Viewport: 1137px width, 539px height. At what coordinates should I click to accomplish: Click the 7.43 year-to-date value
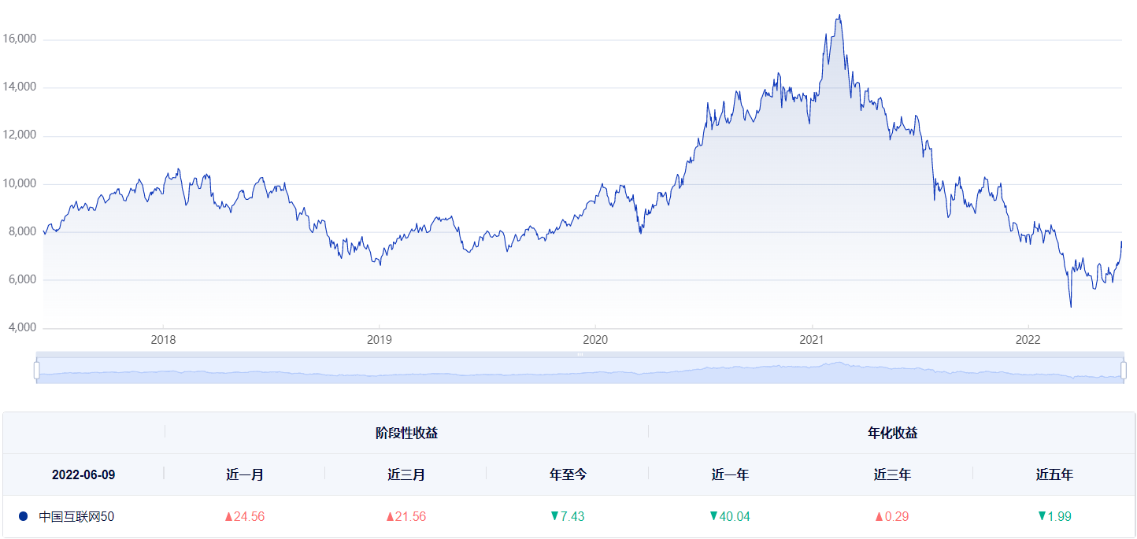pos(572,517)
